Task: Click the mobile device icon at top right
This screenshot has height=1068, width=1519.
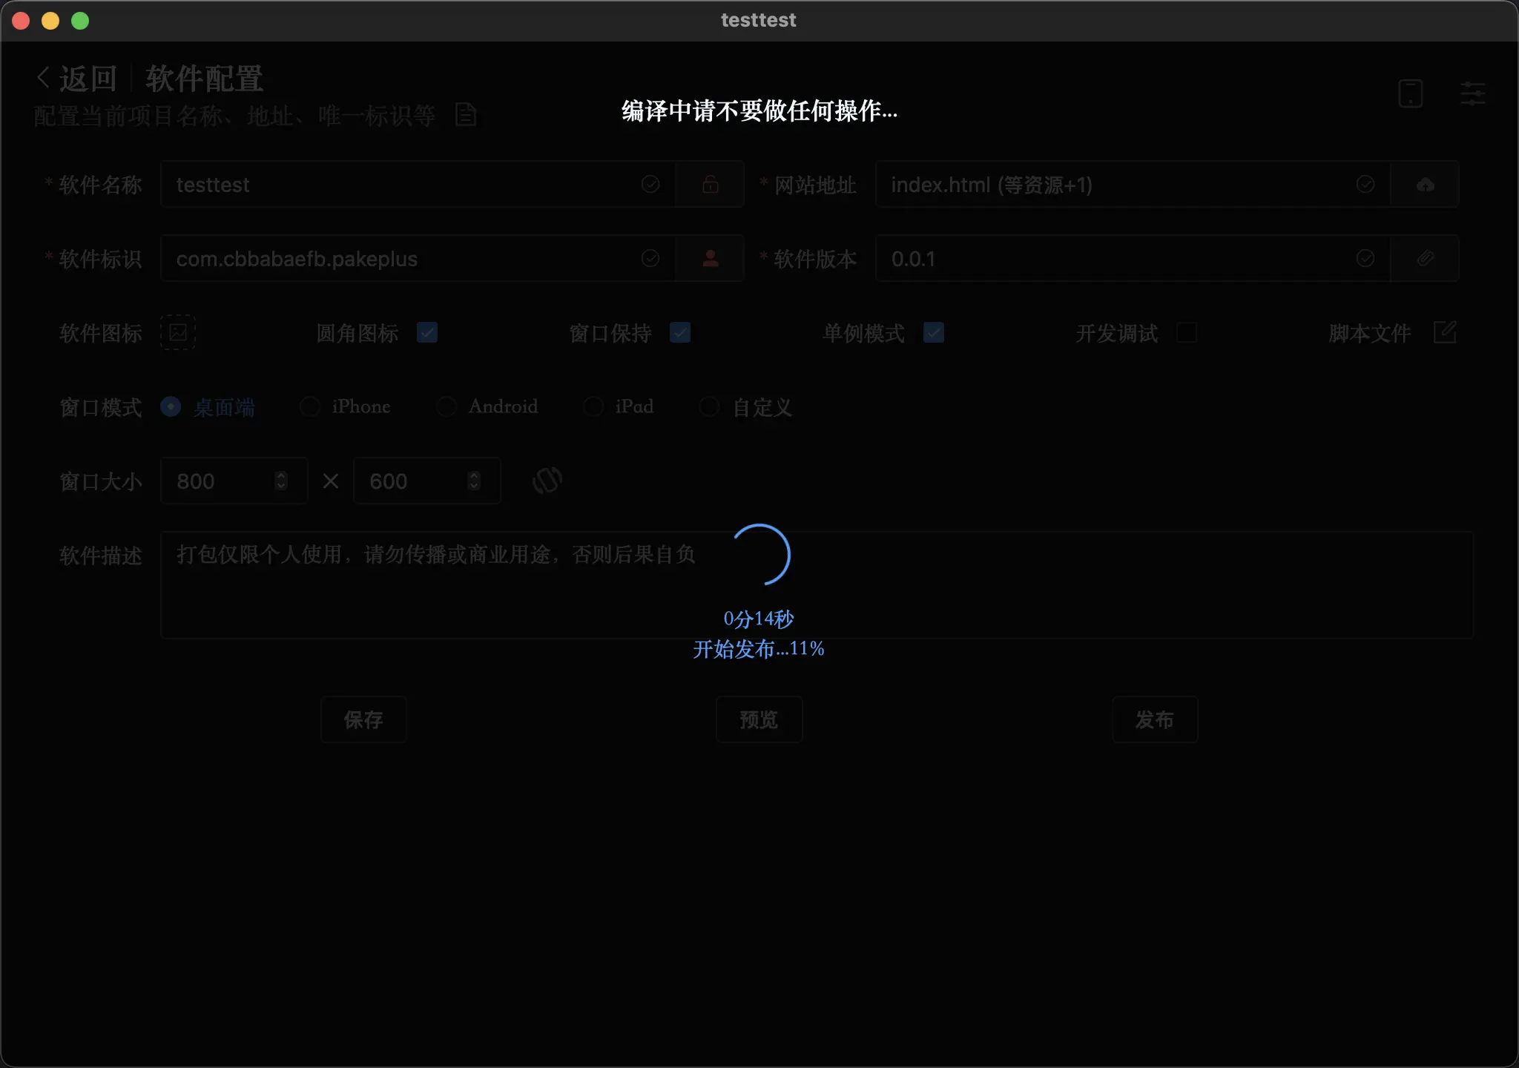Action: click(1410, 94)
